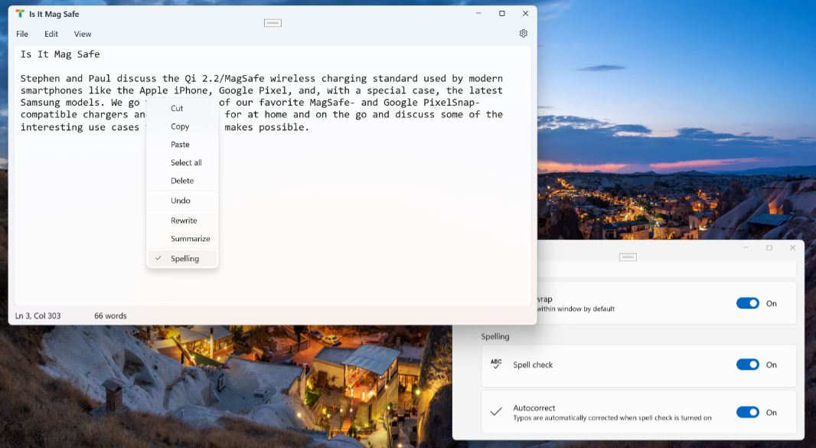
Task: Click the Autocorrect checkmark icon
Action: (x=496, y=412)
